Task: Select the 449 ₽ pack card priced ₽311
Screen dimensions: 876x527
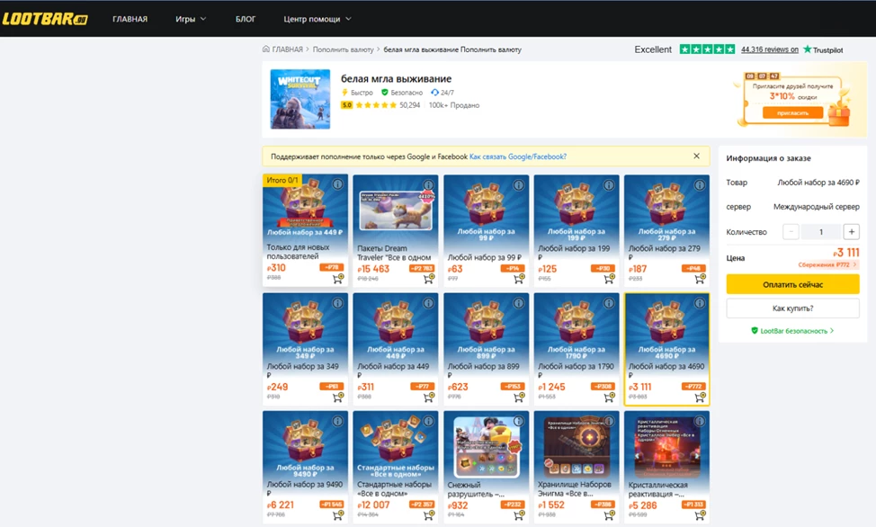Action: pyautogui.click(x=395, y=349)
